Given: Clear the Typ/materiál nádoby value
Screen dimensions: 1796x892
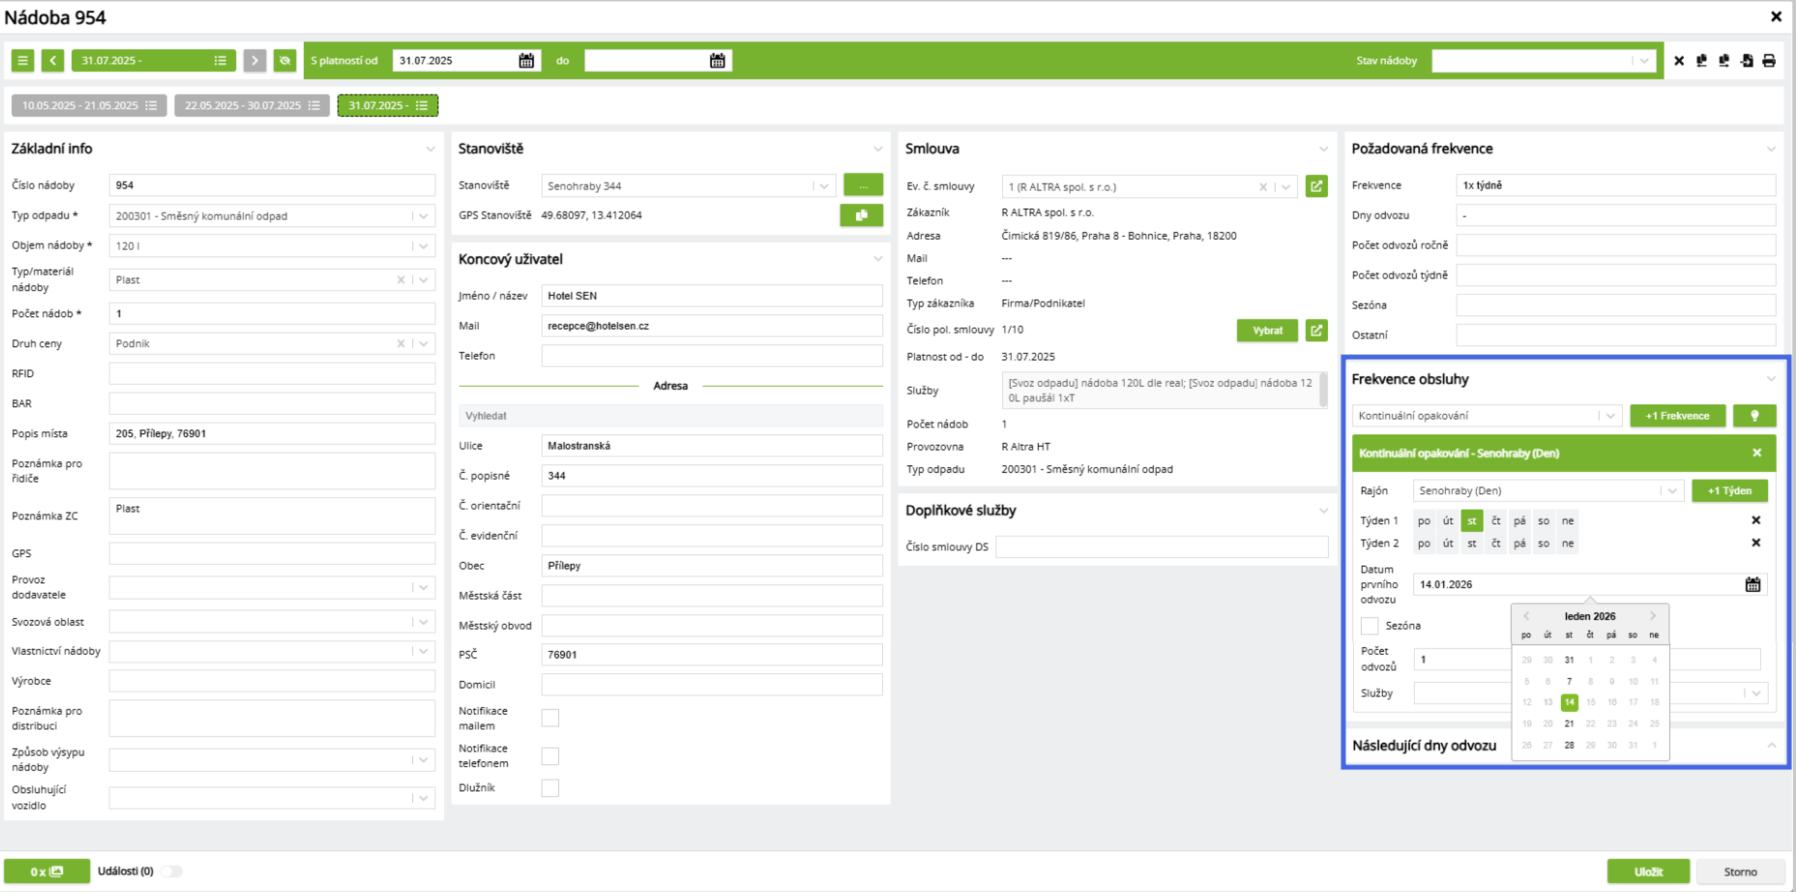Looking at the screenshot, I should 400,280.
